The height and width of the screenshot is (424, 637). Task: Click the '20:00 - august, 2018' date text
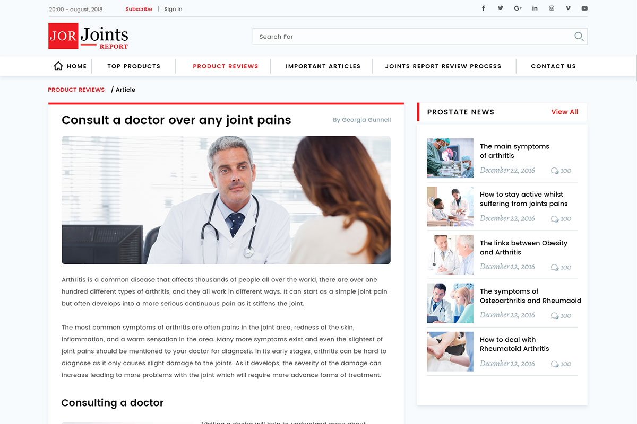click(76, 10)
